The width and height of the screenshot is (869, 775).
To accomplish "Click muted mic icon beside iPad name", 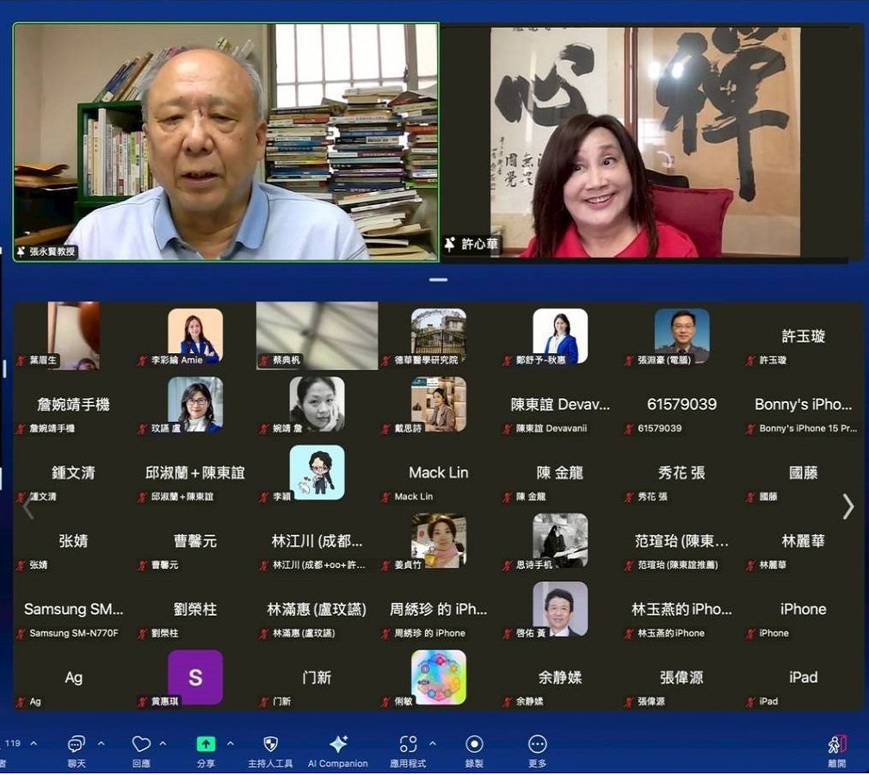I will point(750,703).
